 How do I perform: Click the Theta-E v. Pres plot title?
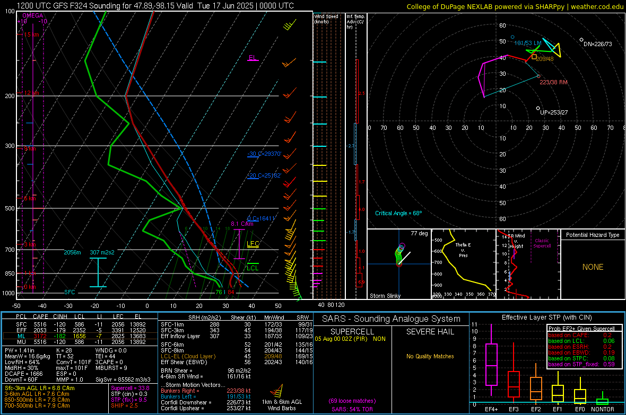pyautogui.click(x=463, y=250)
